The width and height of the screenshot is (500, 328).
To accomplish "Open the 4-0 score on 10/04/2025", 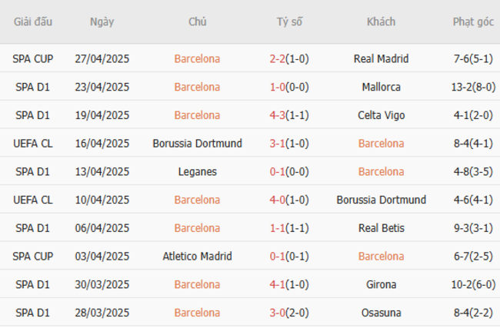I will click(278, 200).
